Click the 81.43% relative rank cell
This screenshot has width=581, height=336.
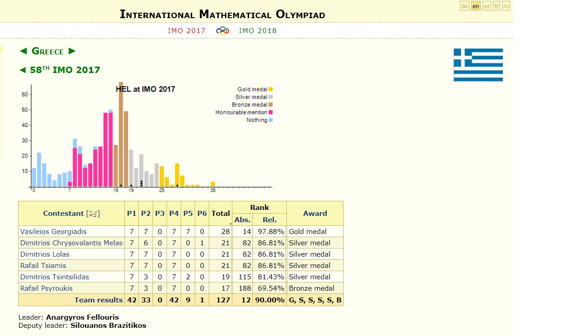(270, 277)
